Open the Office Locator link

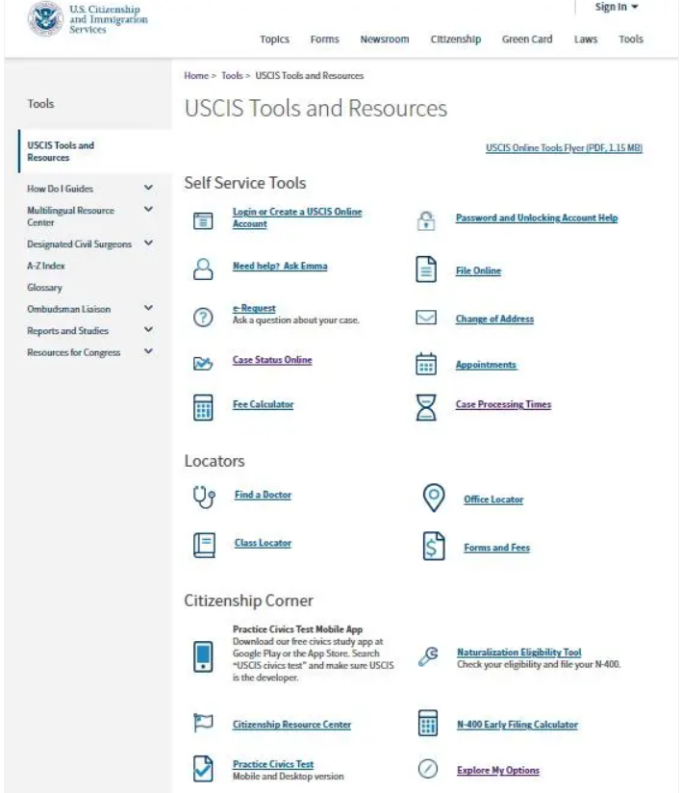tap(493, 499)
